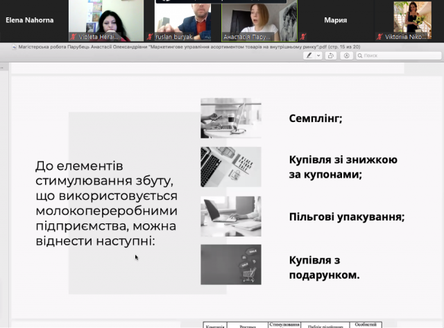Click muted mic icon on Violeta Herai tile
Viewport: 444px width, 328px height.
click(73, 36)
